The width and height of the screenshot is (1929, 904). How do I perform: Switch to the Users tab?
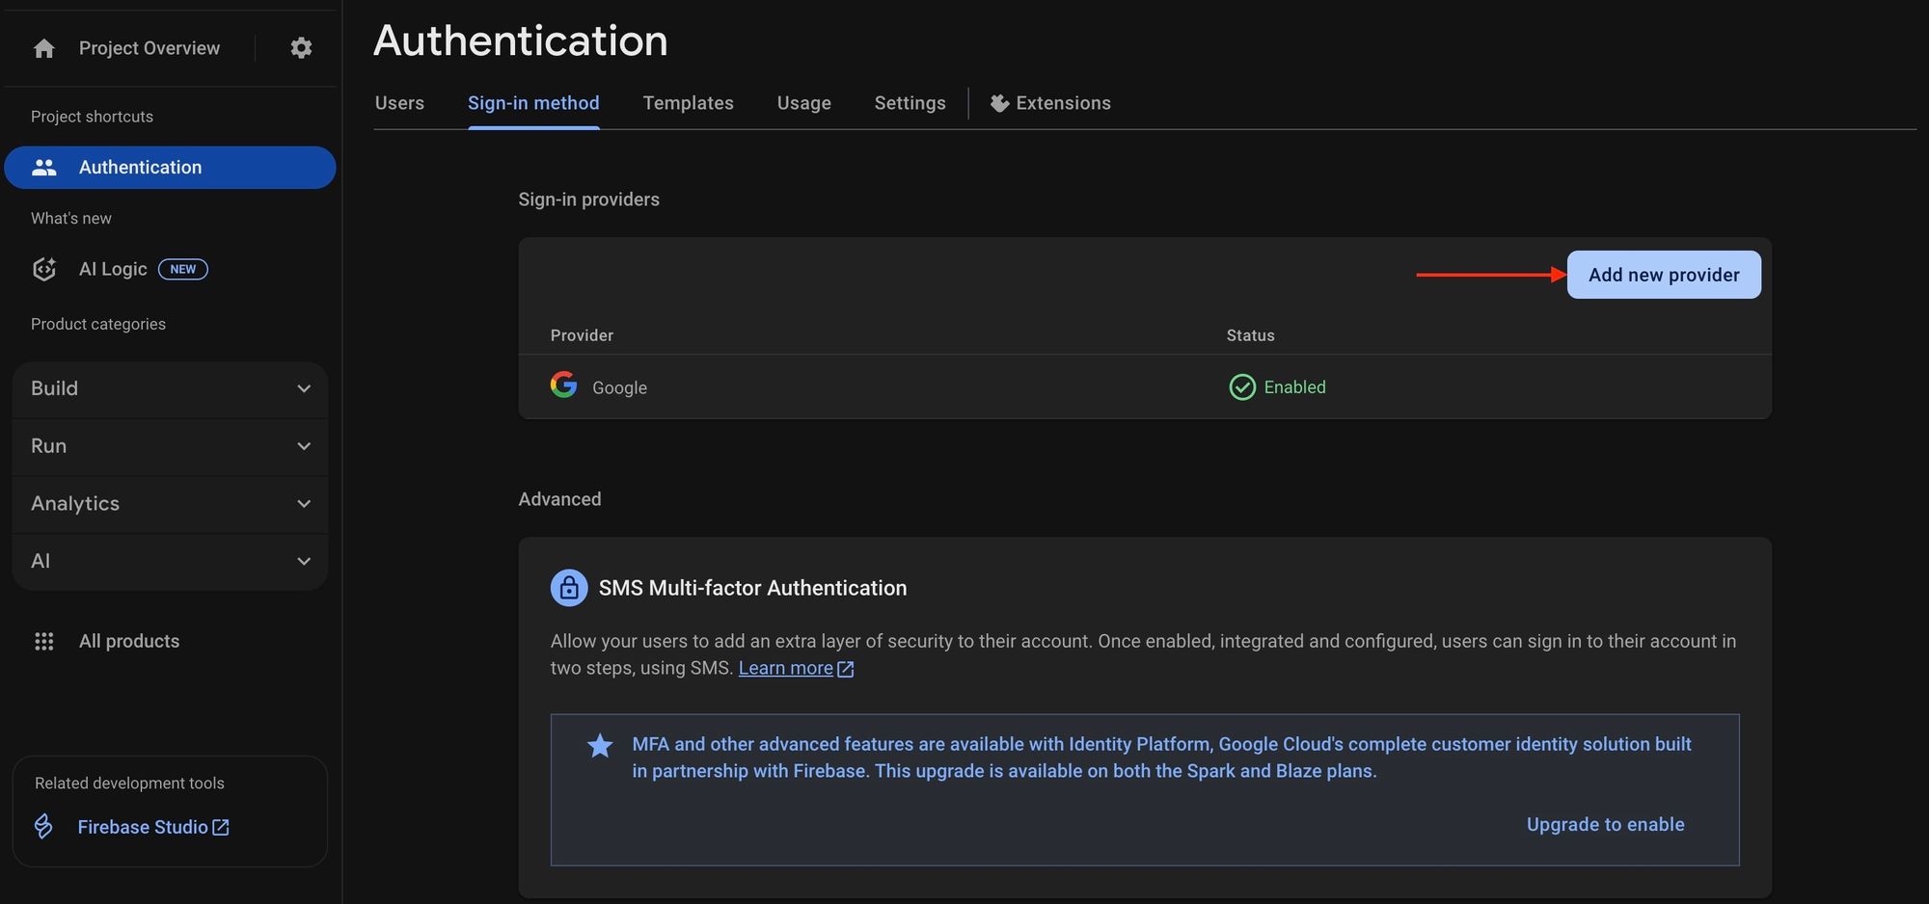point(399,103)
